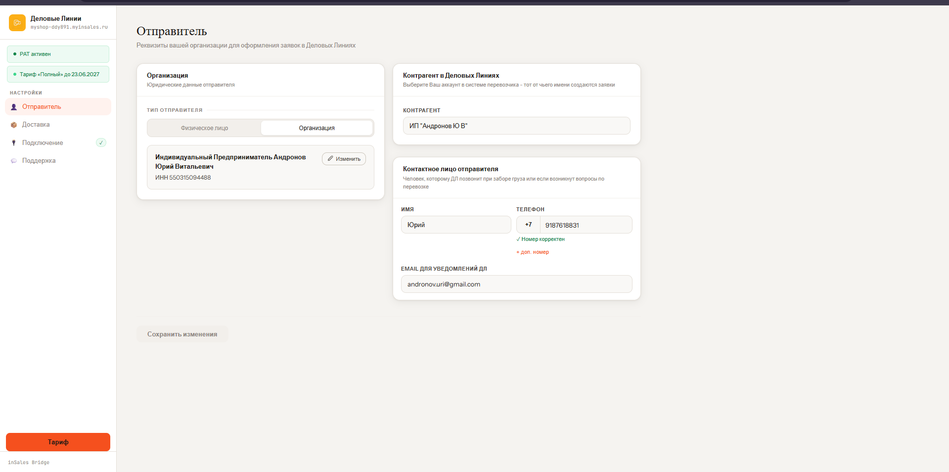Screen dimensions: 949x472
Task: Click the box icon beside Доставка
Action: [x=14, y=125]
